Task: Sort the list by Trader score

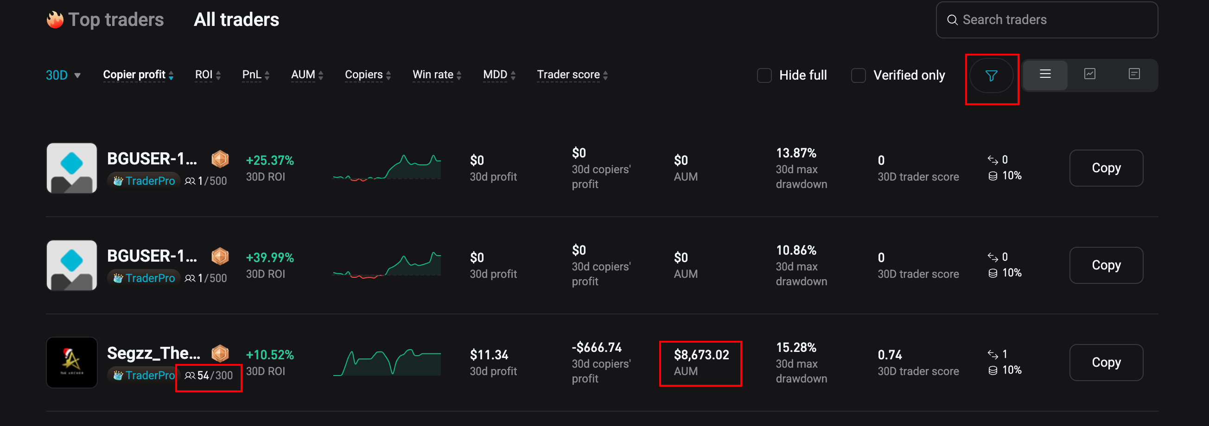Action: [x=572, y=75]
